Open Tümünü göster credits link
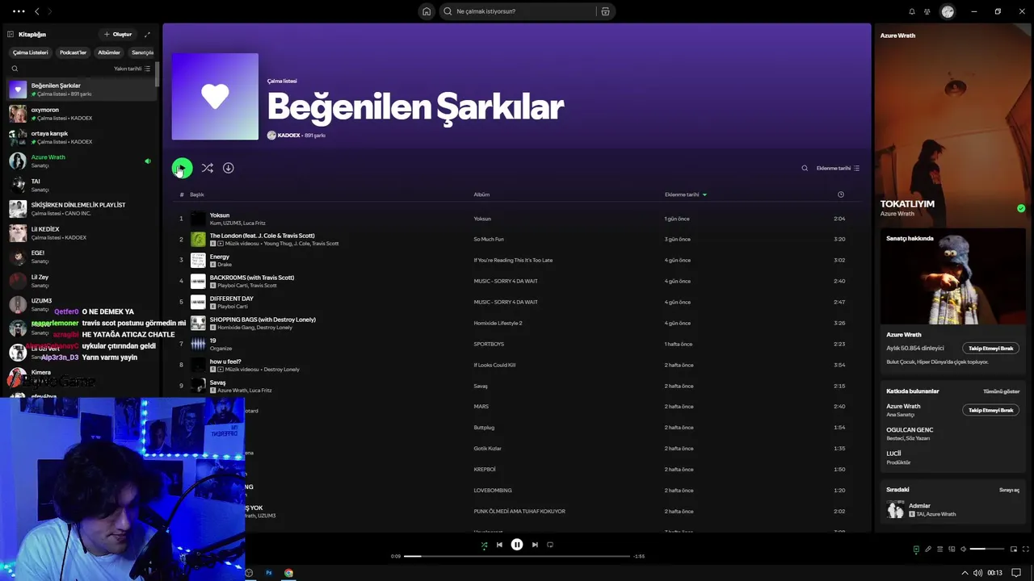The height and width of the screenshot is (581, 1034). [1001, 391]
